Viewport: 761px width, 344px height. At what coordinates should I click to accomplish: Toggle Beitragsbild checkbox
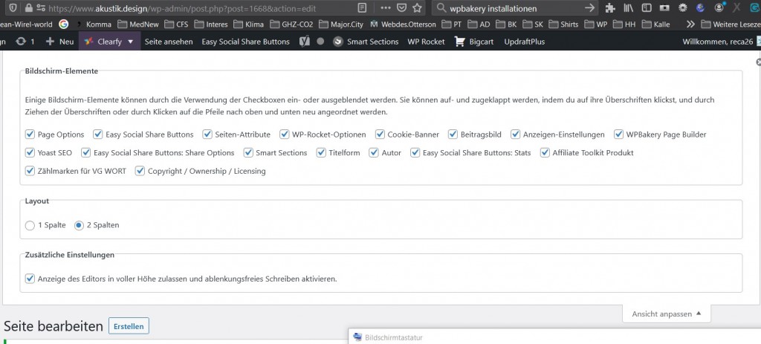tap(453, 134)
